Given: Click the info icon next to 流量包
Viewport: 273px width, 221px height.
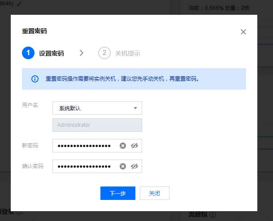Looking at the screenshot, I should point(213,215).
